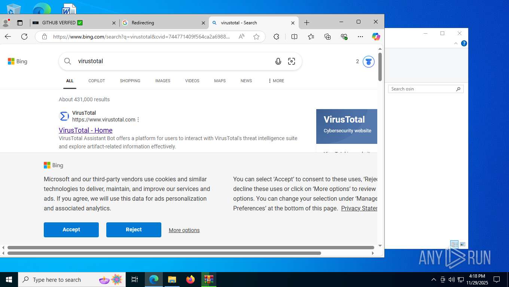Open the NEWS results tab
The height and width of the screenshot is (287, 509).
[x=246, y=81]
